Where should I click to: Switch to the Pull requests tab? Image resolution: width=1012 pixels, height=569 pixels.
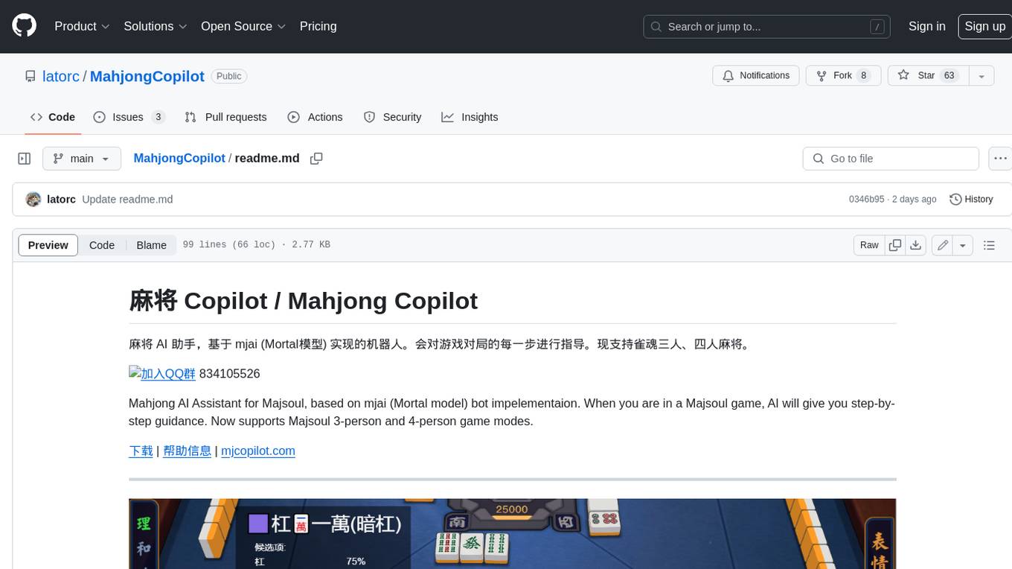coord(225,117)
